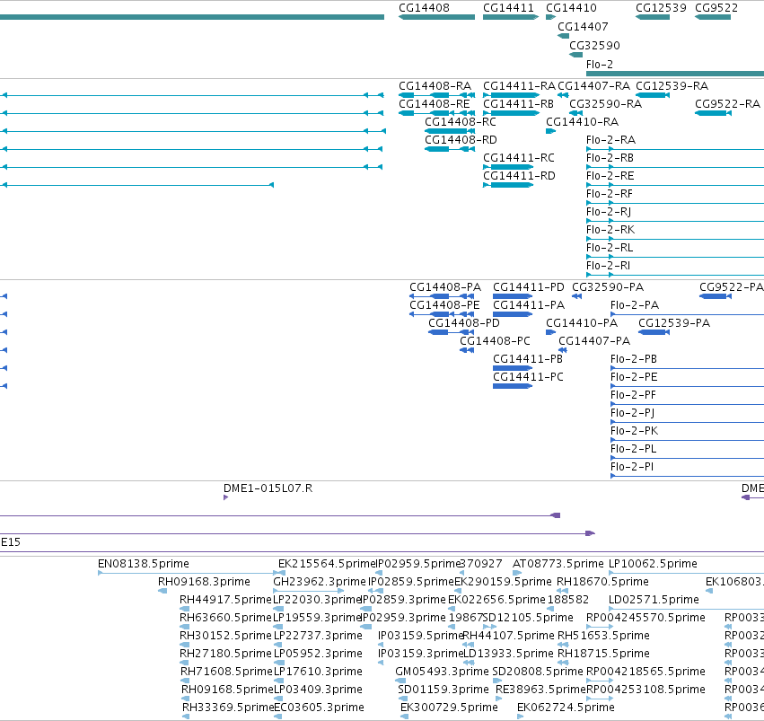Click the CG32590 gene label

(594, 45)
